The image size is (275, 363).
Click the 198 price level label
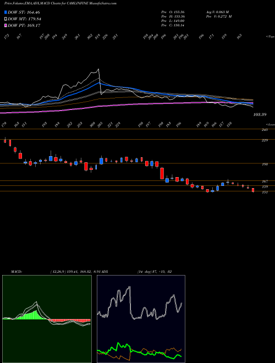point(265,164)
